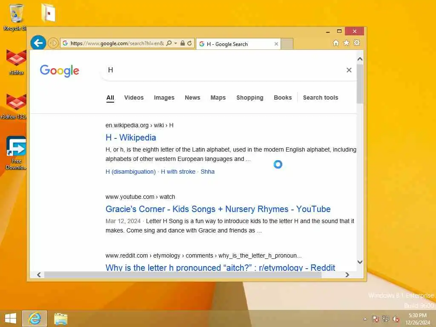Select the r3dfox desktop icon
This screenshot has width=436, height=327.
click(x=16, y=62)
